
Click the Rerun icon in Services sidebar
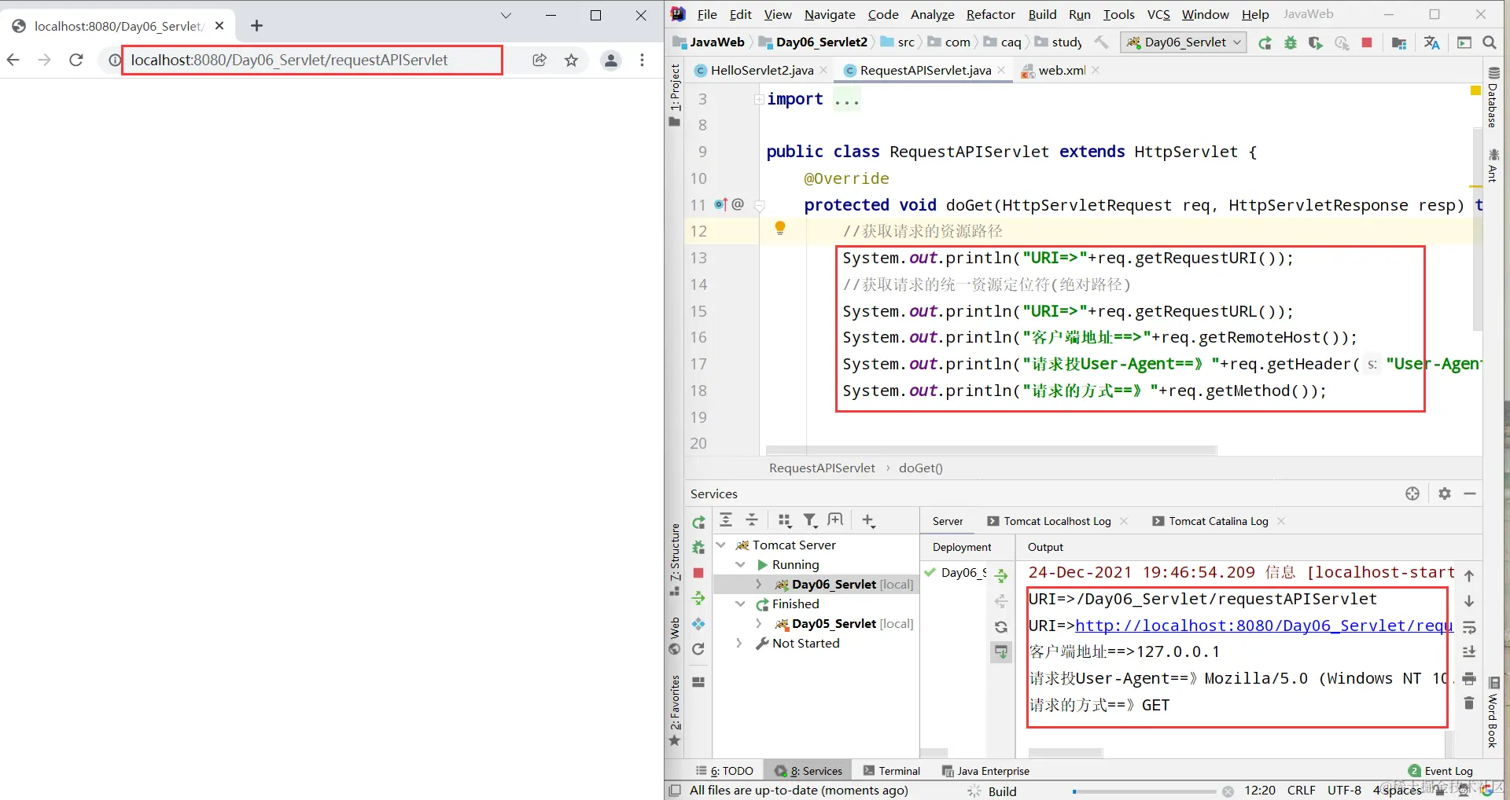point(698,522)
